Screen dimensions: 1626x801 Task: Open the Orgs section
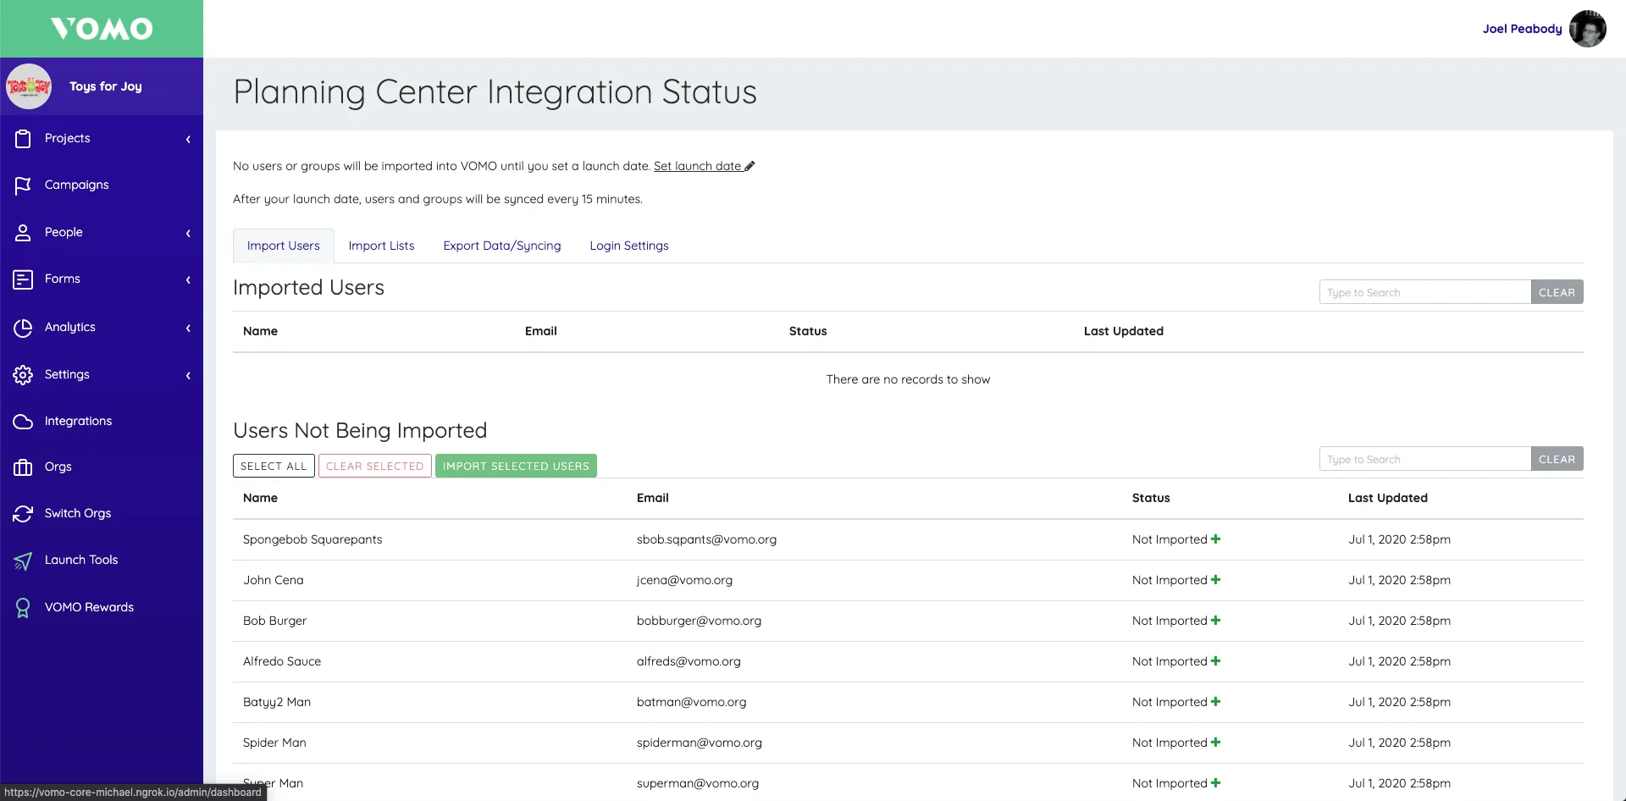[59, 467]
